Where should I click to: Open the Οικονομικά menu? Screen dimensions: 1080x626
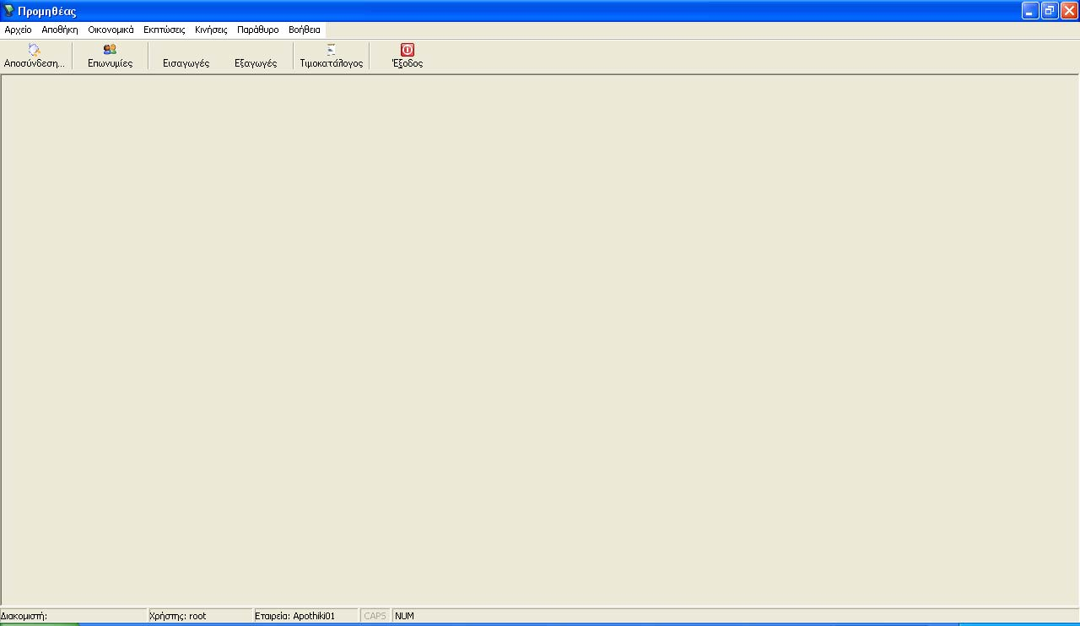pos(111,30)
